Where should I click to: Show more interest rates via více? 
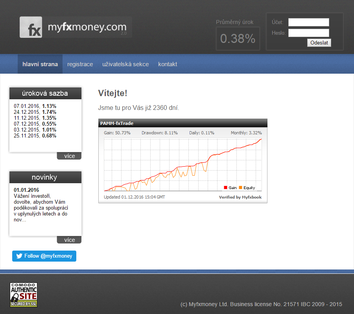click(x=69, y=156)
